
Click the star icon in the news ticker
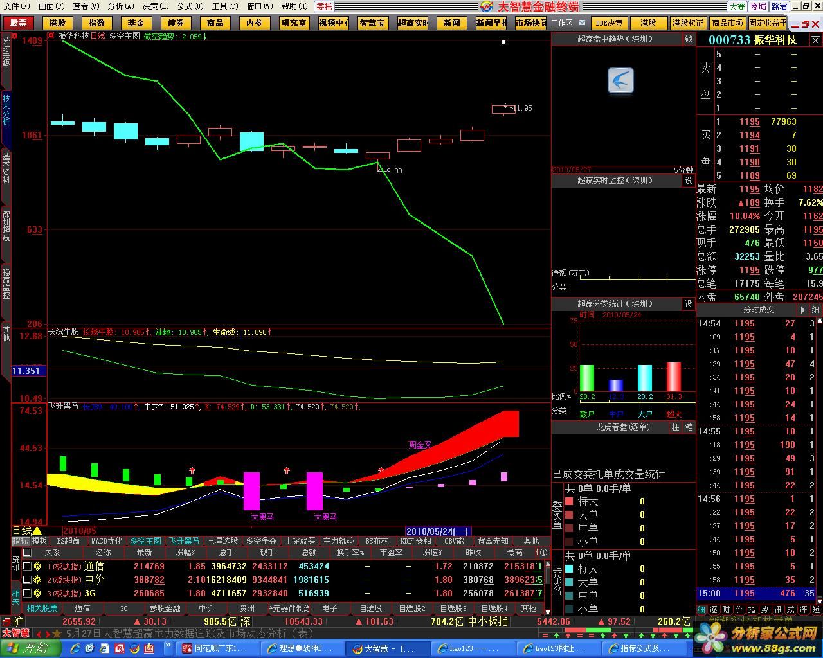click(57, 634)
